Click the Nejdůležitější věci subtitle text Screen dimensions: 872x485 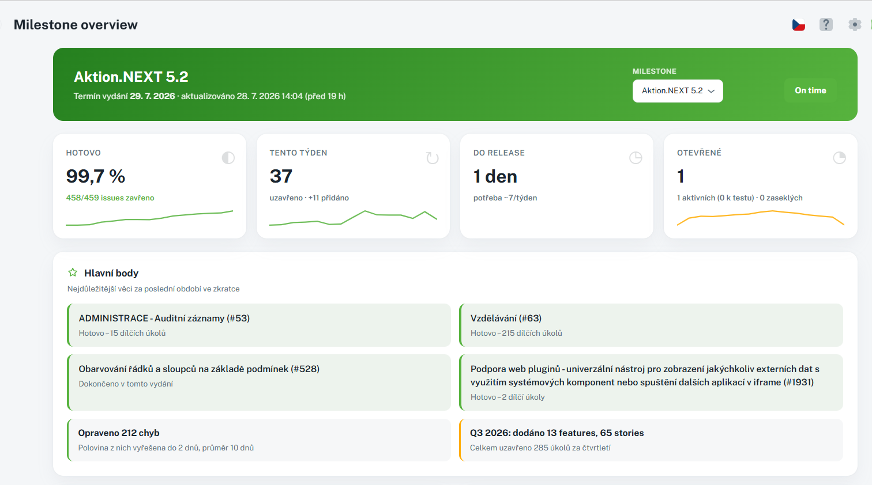[153, 289]
